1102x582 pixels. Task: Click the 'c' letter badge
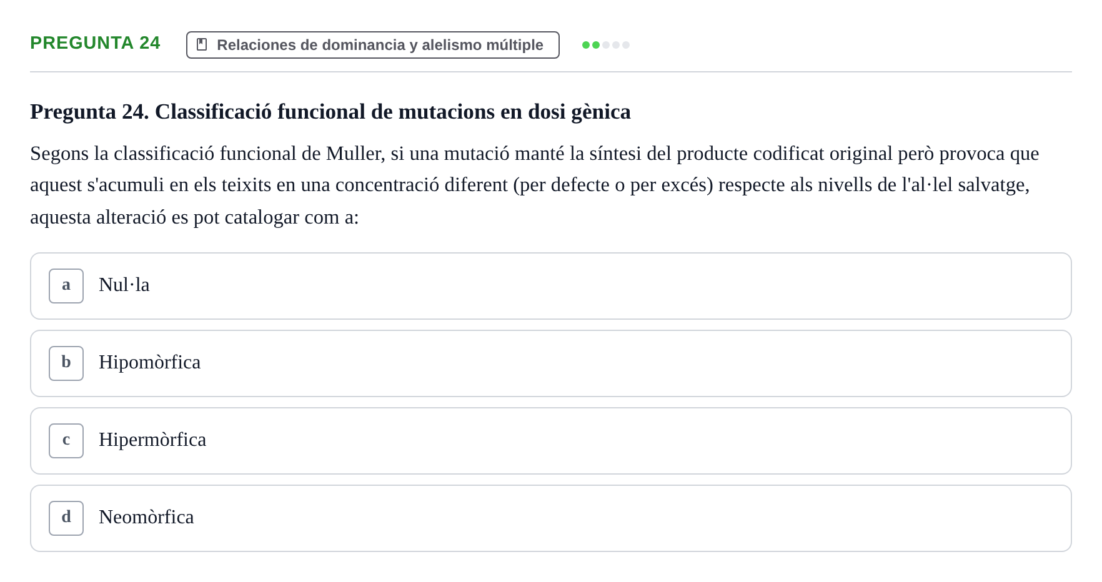pyautogui.click(x=66, y=441)
